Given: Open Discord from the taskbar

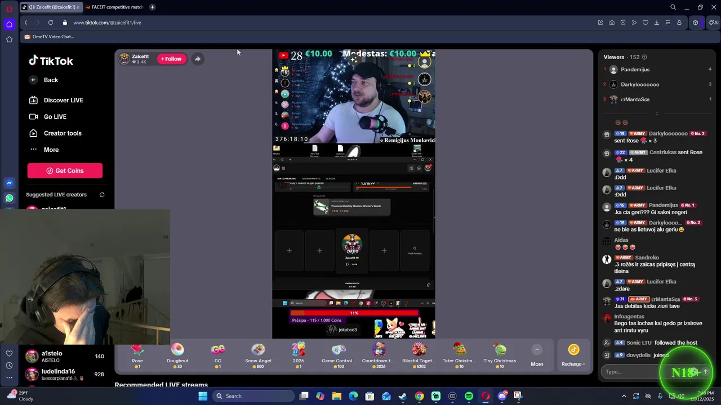Looking at the screenshot, I should coord(502,396).
